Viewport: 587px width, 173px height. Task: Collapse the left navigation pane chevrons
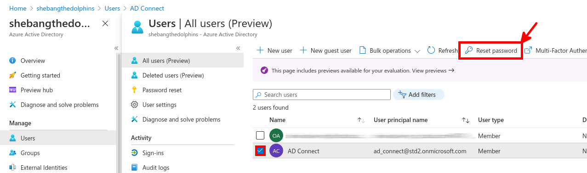(x=116, y=48)
